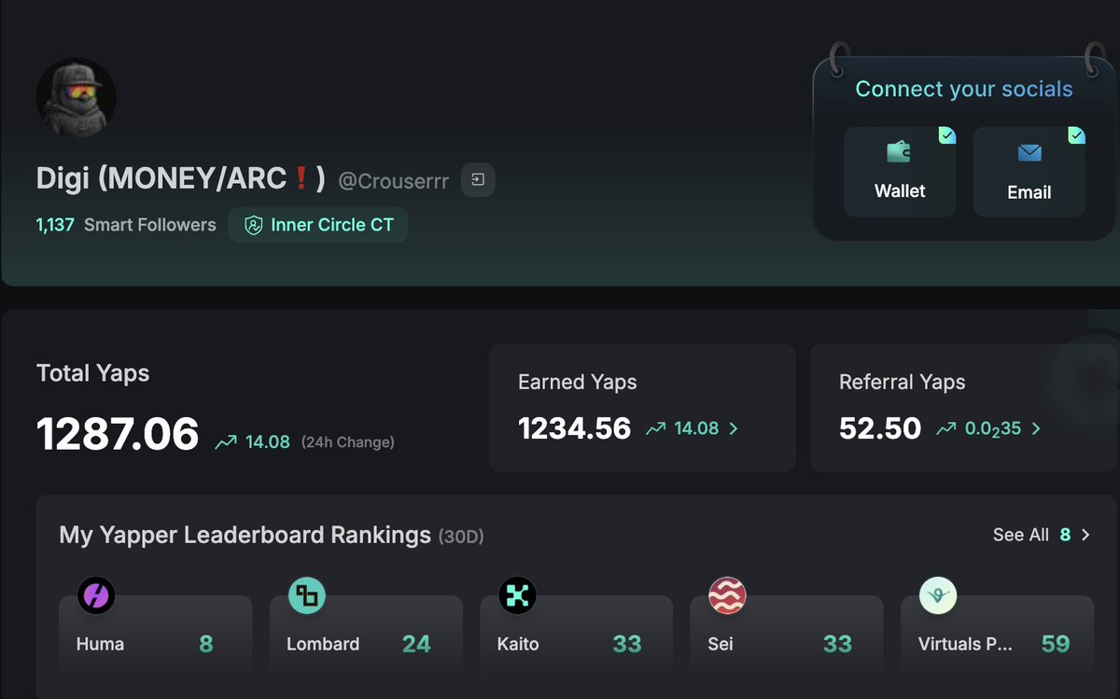Click the Total Yaps value 1287.06
This screenshot has height=699, width=1120.
(118, 435)
